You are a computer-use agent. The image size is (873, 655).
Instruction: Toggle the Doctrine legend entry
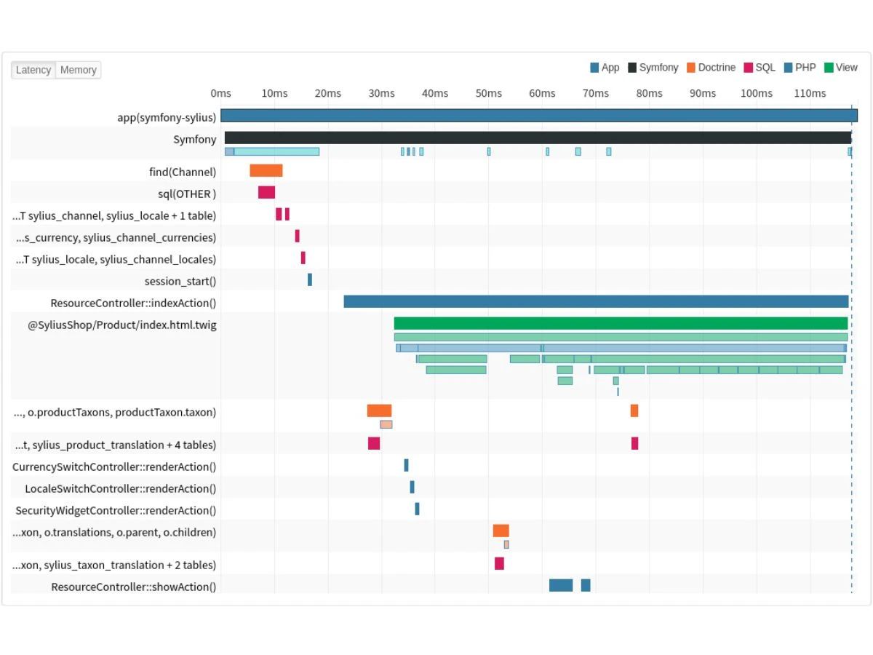[711, 68]
